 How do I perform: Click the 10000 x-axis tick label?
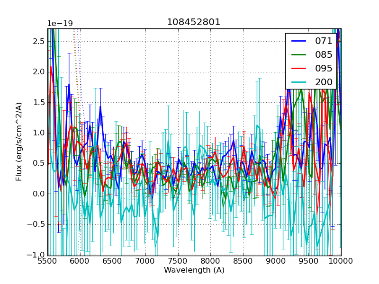[x=341, y=261]
